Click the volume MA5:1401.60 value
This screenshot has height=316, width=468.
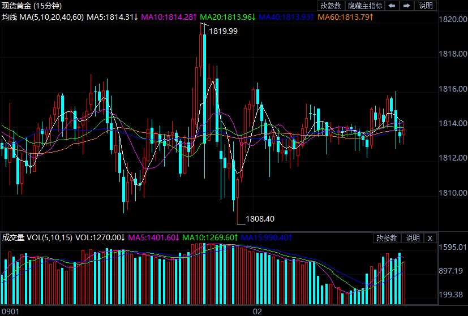pyautogui.click(x=153, y=238)
